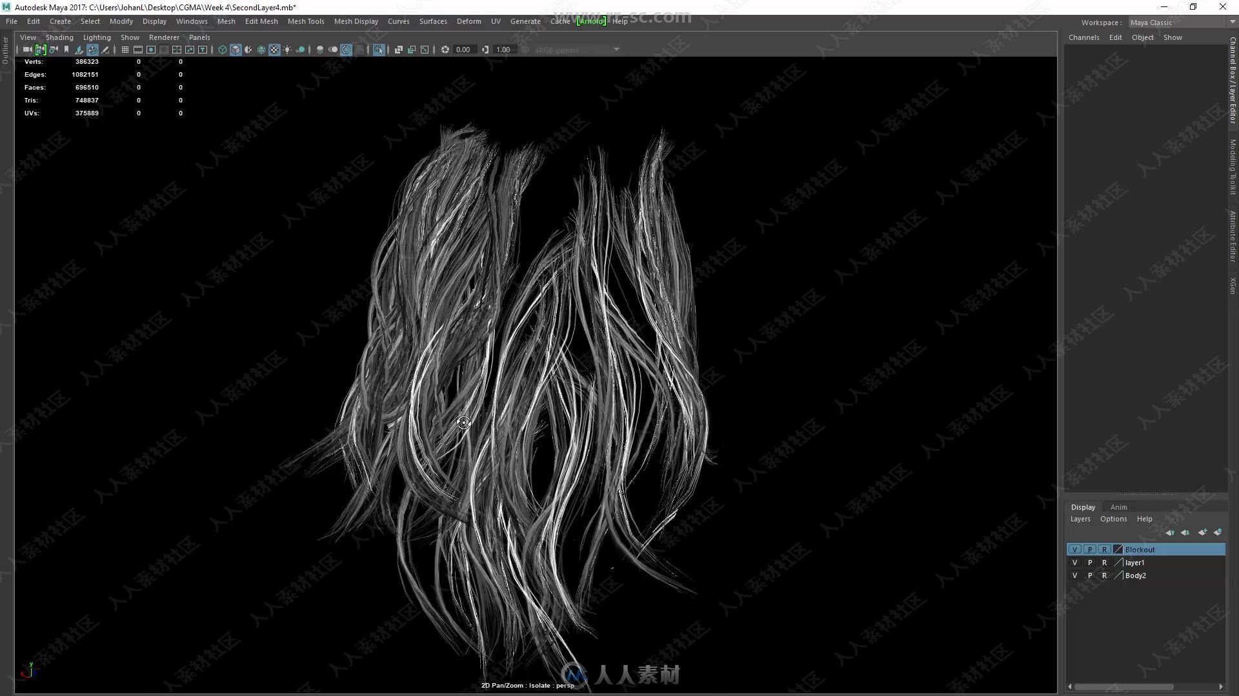Click the Gamma value field
Viewport: 1239px width, 696px height.
(x=505, y=50)
